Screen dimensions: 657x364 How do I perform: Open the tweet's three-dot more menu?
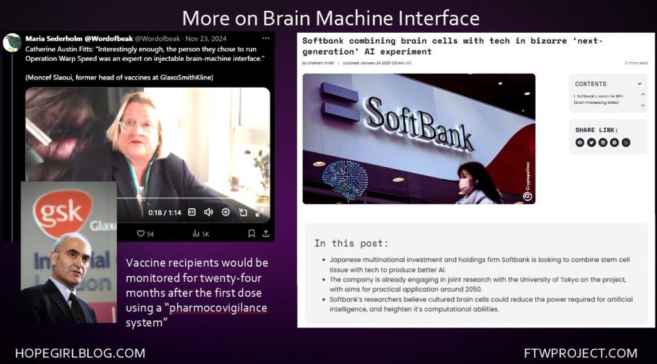266,38
